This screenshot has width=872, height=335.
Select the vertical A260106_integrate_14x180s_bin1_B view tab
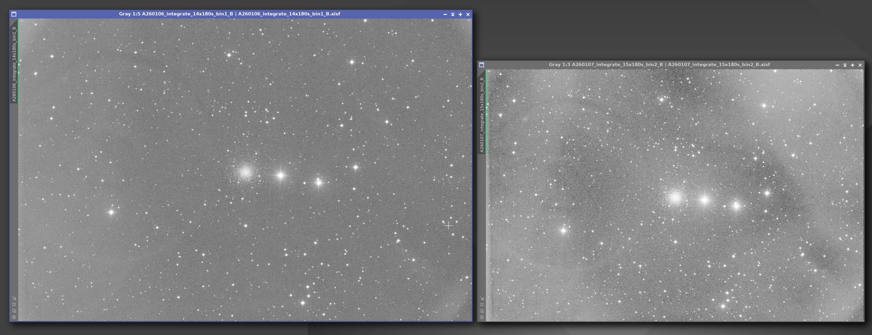tap(14, 63)
